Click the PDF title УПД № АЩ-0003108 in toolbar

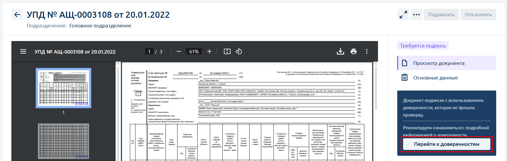click(75, 52)
